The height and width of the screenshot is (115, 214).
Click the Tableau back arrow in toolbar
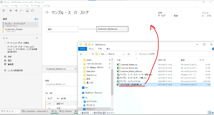click(x=11, y=11)
